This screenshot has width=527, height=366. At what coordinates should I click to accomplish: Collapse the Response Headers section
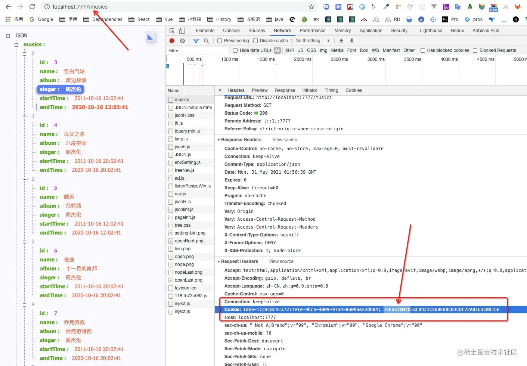[219, 140]
